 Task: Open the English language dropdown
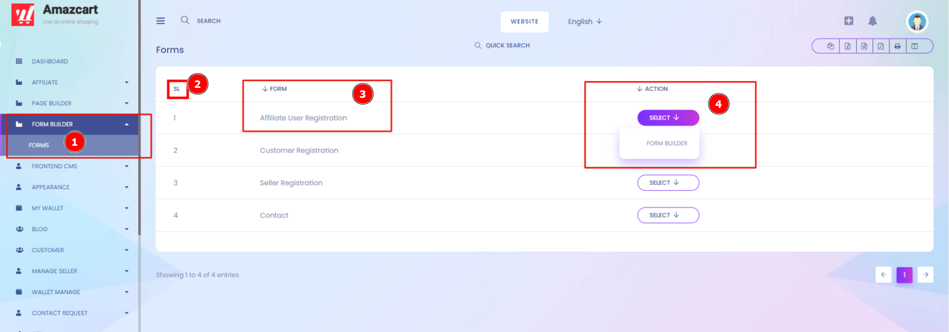pos(585,21)
